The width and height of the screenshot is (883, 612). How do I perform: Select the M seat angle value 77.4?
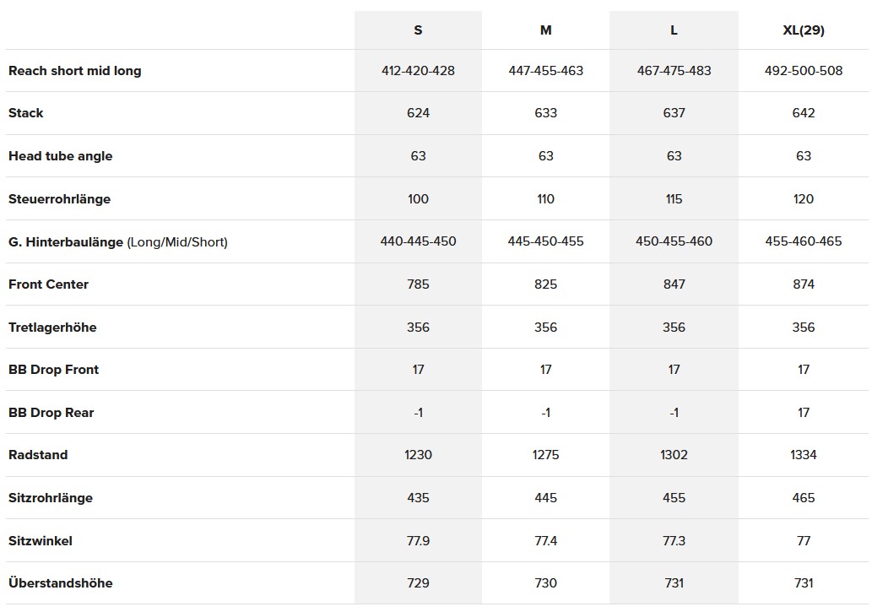546,541
